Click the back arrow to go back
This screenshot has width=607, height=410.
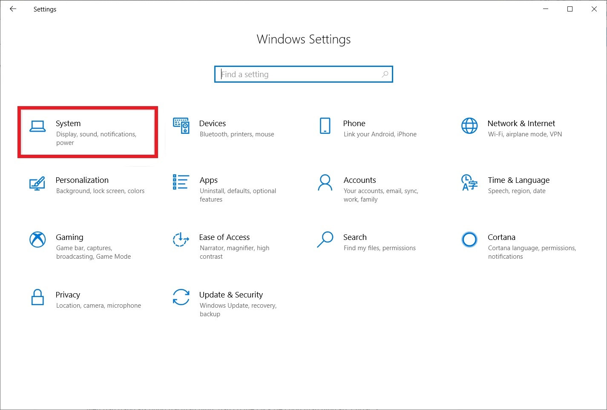click(12, 9)
